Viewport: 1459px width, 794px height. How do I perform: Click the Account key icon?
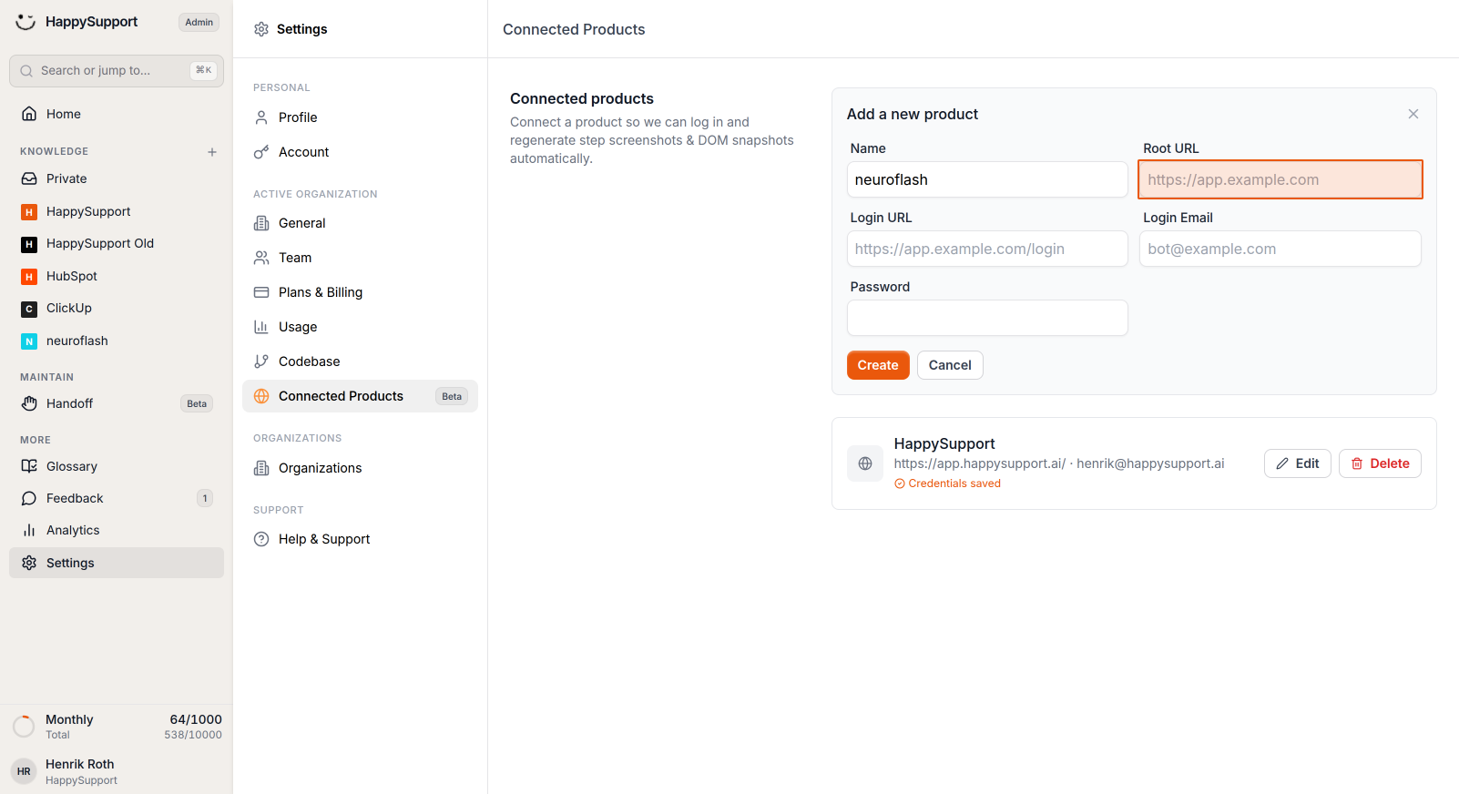click(x=261, y=152)
